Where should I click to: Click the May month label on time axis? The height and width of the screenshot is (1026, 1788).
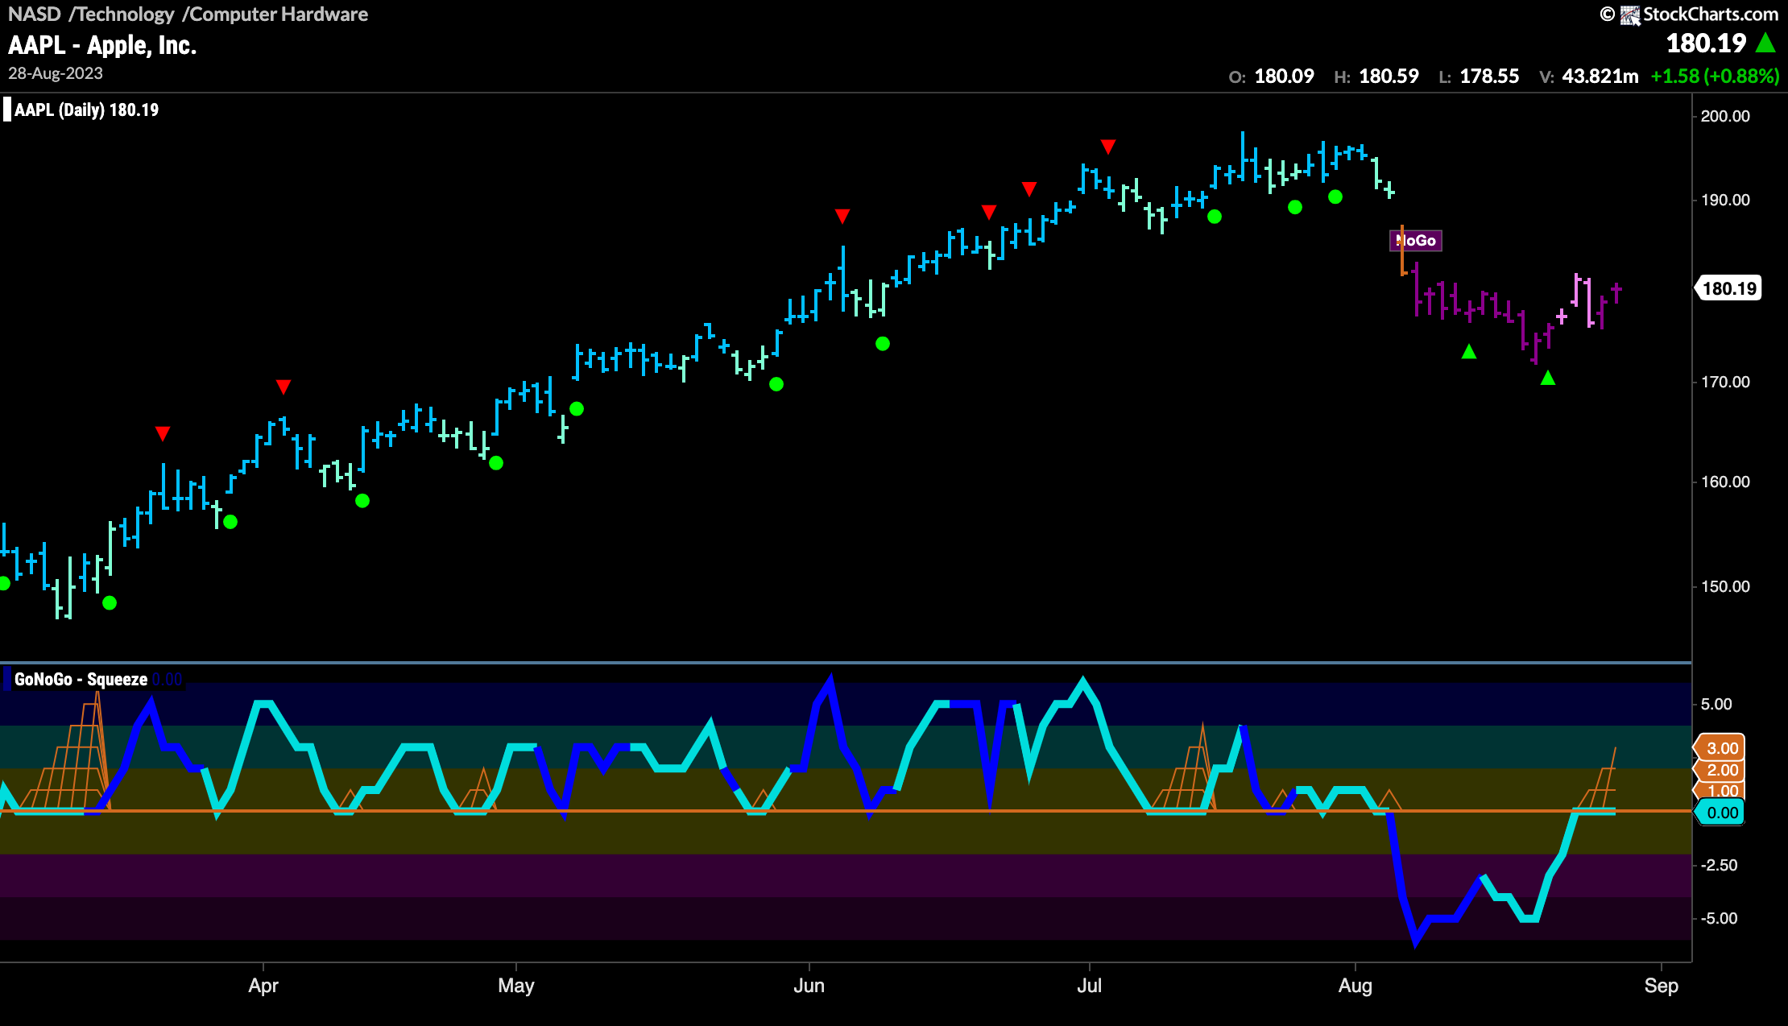point(516,986)
